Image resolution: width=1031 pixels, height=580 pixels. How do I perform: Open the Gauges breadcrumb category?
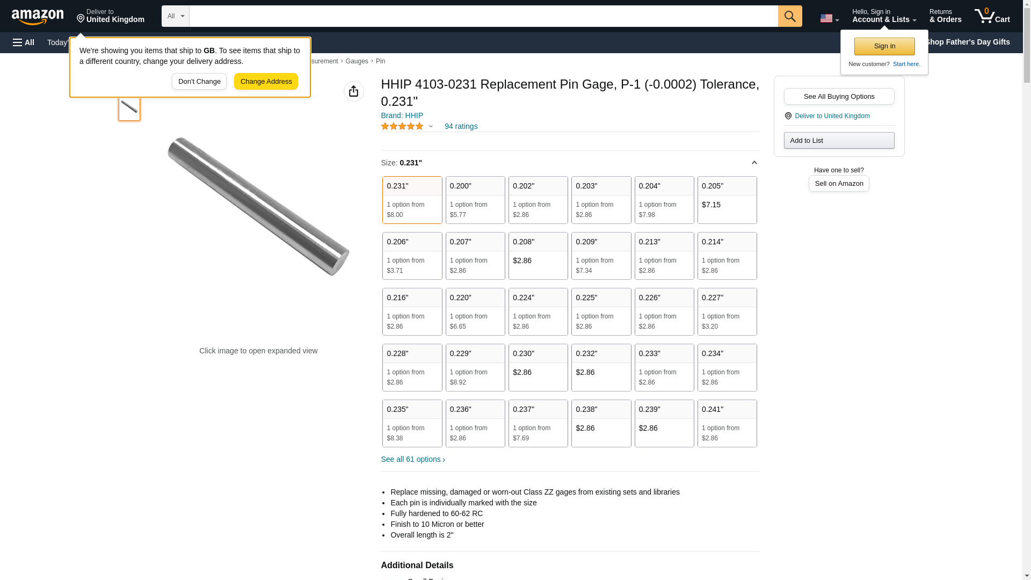357,61
